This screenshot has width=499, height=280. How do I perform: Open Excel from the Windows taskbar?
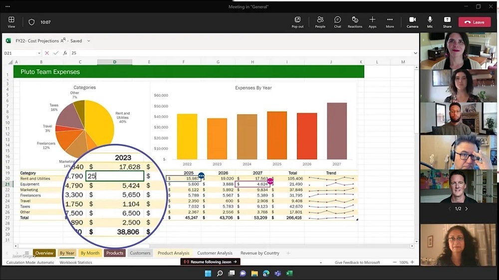289,274
